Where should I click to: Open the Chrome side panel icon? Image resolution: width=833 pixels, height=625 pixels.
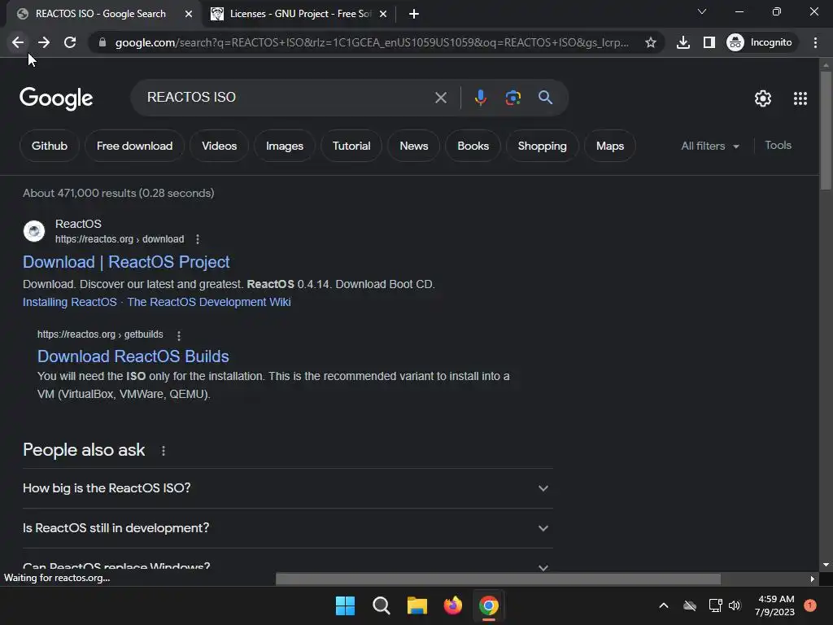click(x=709, y=42)
